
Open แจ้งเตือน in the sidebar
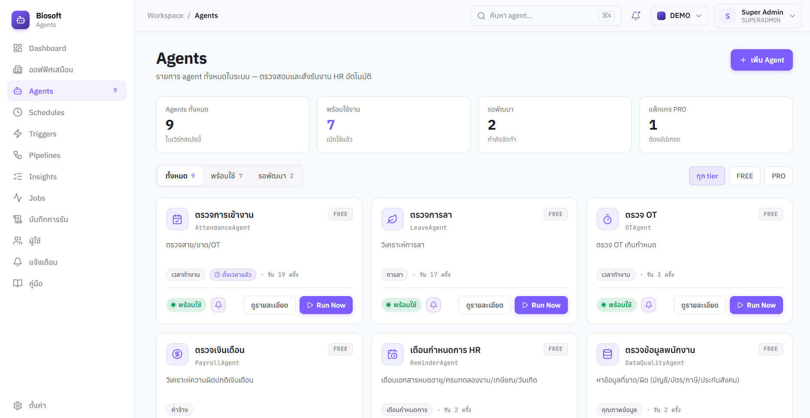(x=67, y=262)
